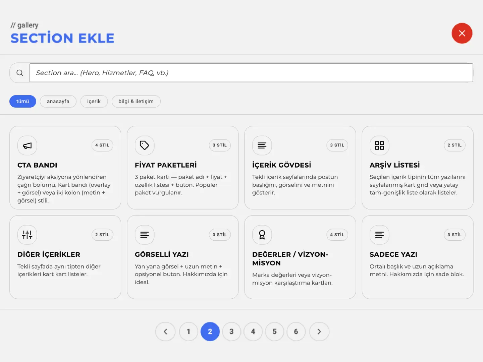Screen dimensions: 483x362
Task: Click the sliders icon on Diğer İçerikler card
Action: pos(27,235)
